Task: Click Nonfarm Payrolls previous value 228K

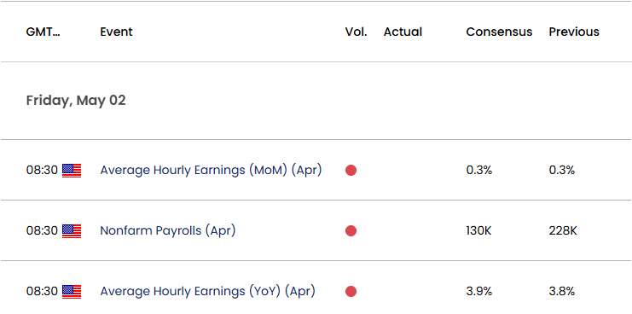Action: tap(563, 231)
